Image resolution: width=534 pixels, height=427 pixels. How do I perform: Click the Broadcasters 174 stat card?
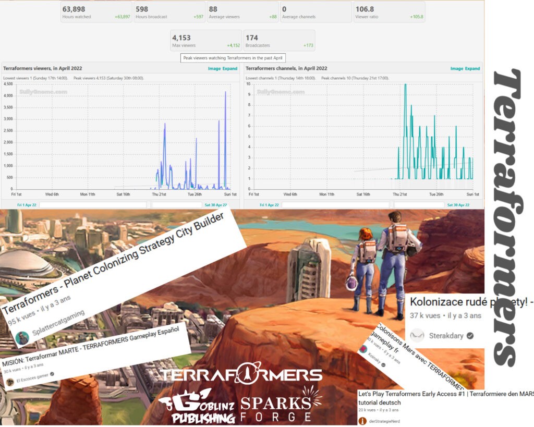280,41
